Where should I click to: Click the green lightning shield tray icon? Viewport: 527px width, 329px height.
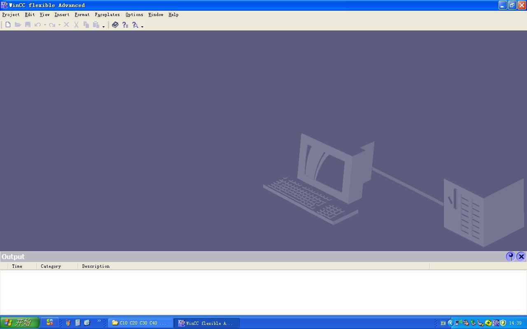click(503, 323)
